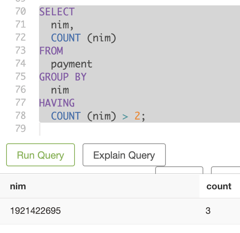This screenshot has width=240, height=233.
Task: Place cursor on the SELECT keyword
Action: pos(57,12)
